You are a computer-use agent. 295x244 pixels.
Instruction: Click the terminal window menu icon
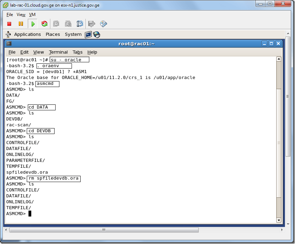coord(9,44)
